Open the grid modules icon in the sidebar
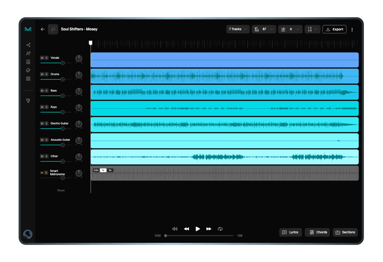Viewport: 383px width, 262px height. [28, 79]
